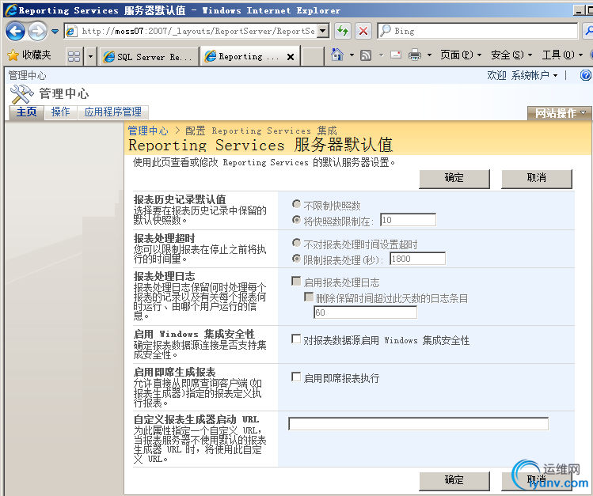Image resolution: width=593 pixels, height=496 pixels.
Task: Click the browser Forward arrow button
Action: coord(37,31)
